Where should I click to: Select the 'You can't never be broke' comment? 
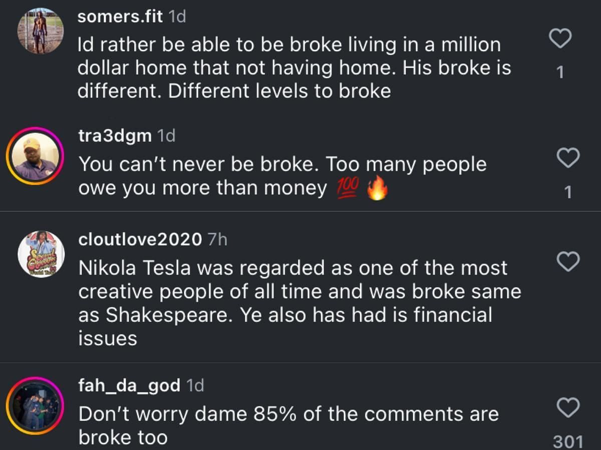coord(282,176)
